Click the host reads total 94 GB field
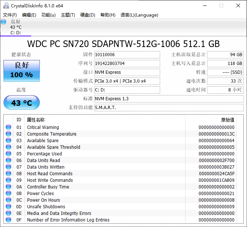The image size is (247, 227). 225,55
